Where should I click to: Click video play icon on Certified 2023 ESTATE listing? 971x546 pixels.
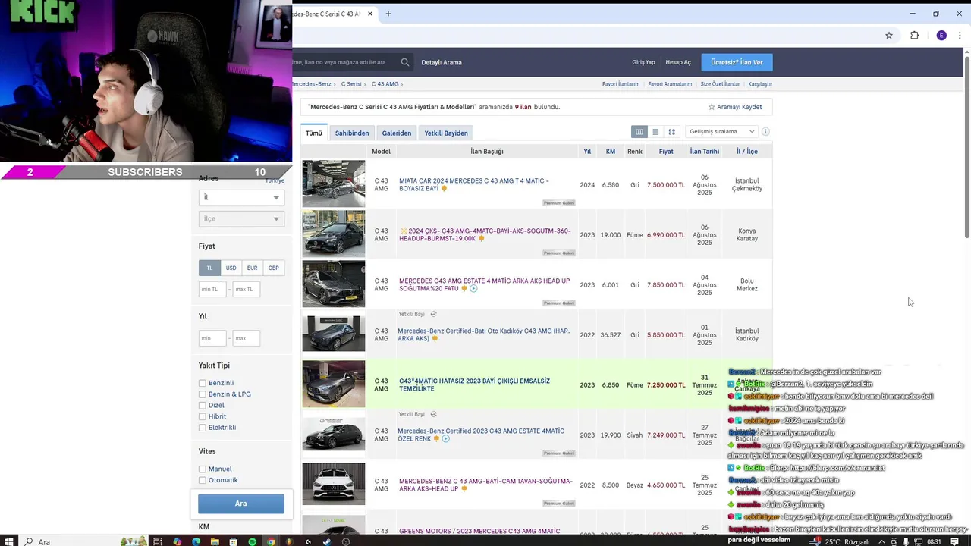445,438
